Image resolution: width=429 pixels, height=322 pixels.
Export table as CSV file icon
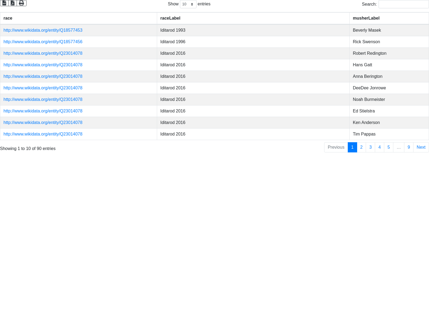click(4, 3)
